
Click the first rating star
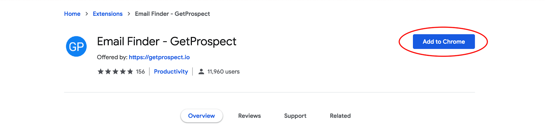click(x=100, y=71)
